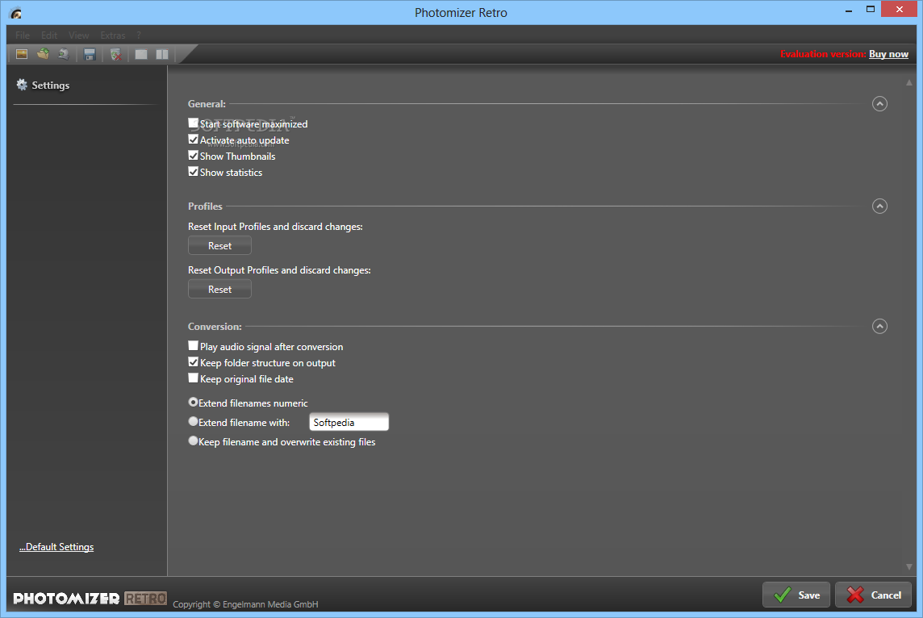Uncheck Keep folder structure on output

point(193,362)
